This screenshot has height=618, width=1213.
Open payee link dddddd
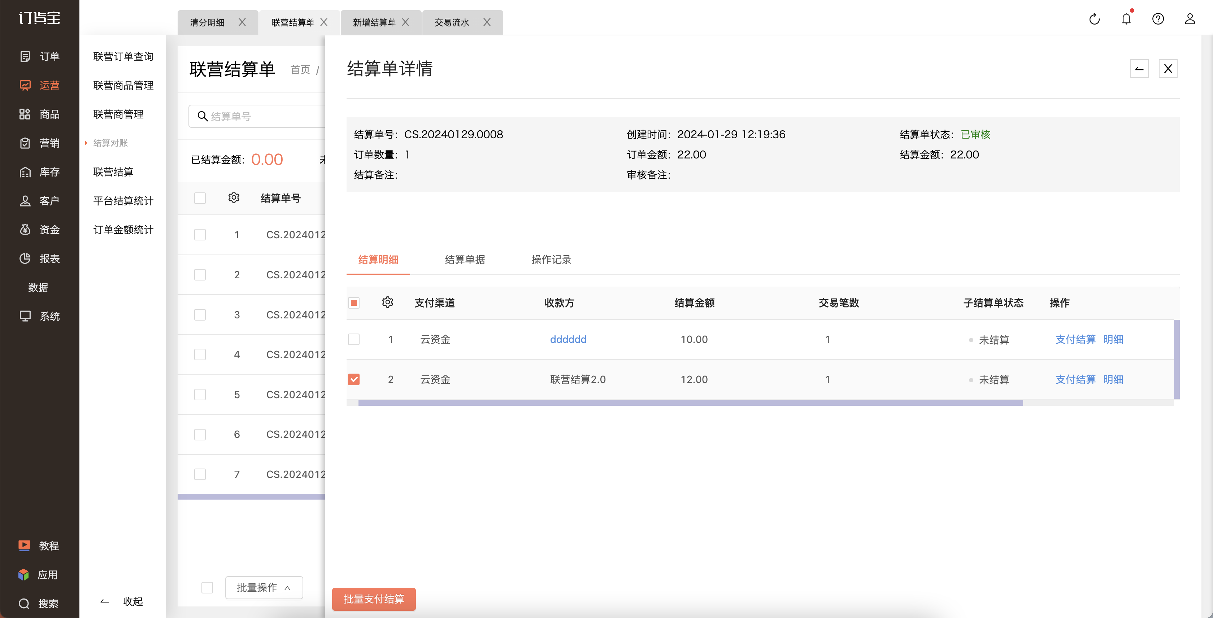[x=568, y=339]
